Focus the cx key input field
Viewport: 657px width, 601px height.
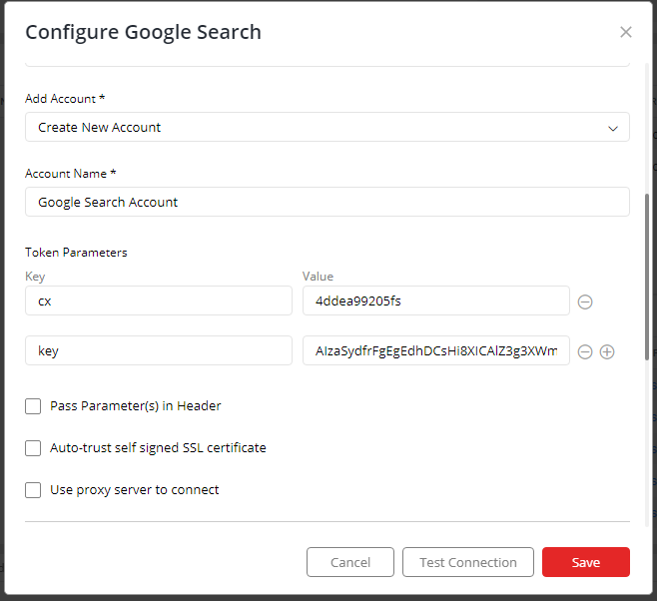(x=159, y=300)
